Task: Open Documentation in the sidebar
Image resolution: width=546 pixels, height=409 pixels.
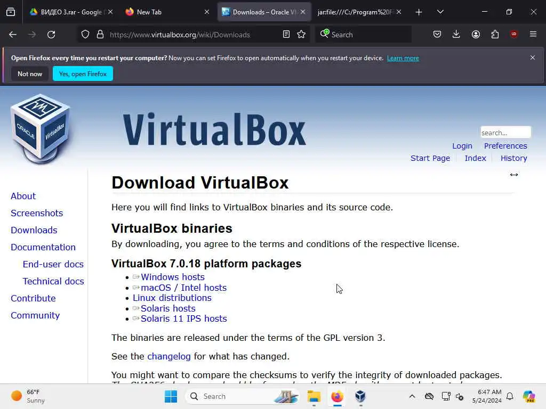Action: pyautogui.click(x=43, y=247)
